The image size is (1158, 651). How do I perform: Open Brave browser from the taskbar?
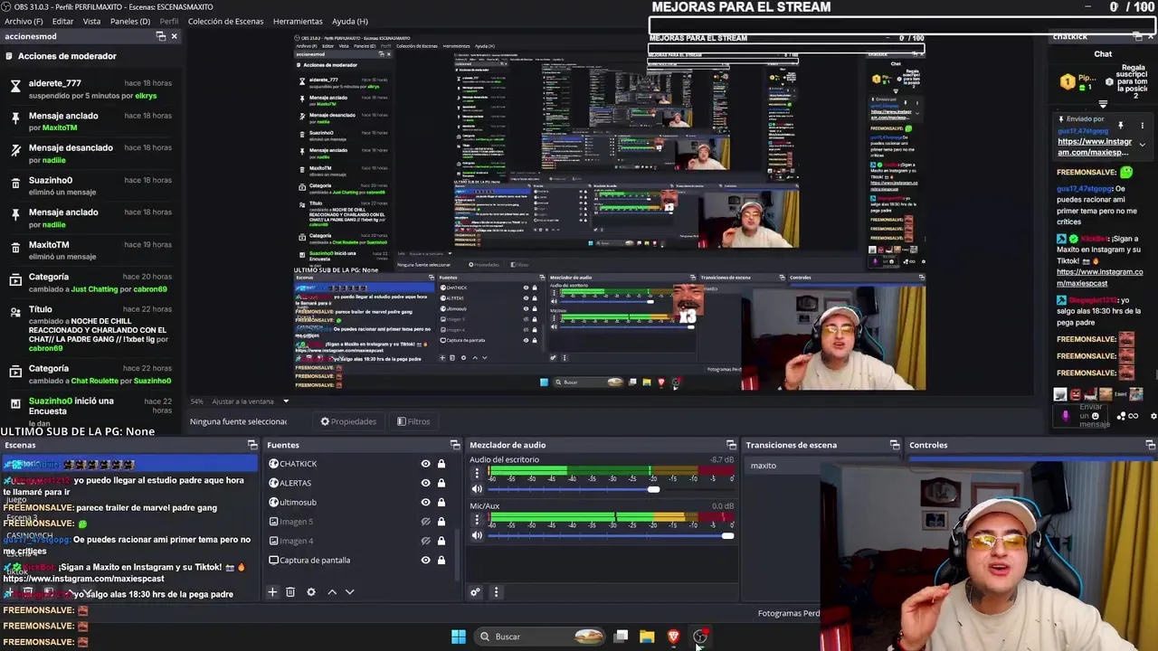(673, 637)
